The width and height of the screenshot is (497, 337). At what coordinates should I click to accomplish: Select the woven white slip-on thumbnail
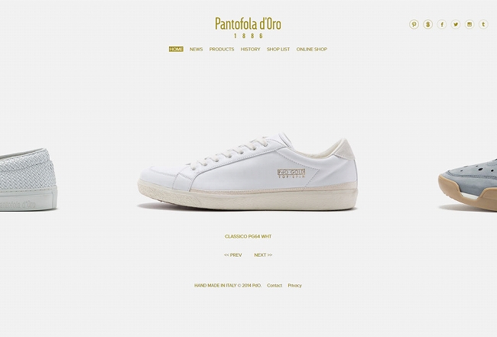(x=28, y=180)
